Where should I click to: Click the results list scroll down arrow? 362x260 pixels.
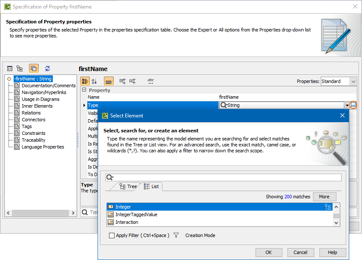[336, 223]
